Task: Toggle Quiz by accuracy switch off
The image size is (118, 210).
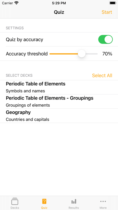Action: [x=105, y=39]
